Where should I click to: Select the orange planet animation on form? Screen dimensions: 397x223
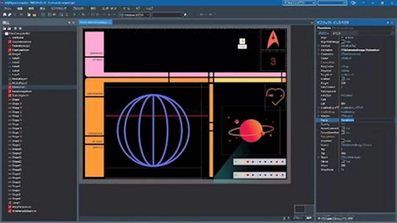(251, 130)
